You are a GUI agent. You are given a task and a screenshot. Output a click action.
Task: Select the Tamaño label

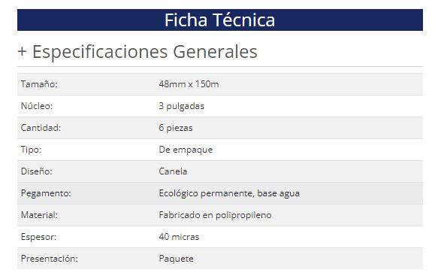pyautogui.click(x=39, y=84)
